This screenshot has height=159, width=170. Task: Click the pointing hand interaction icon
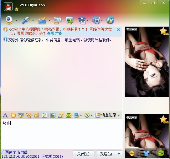(x=37, y=115)
